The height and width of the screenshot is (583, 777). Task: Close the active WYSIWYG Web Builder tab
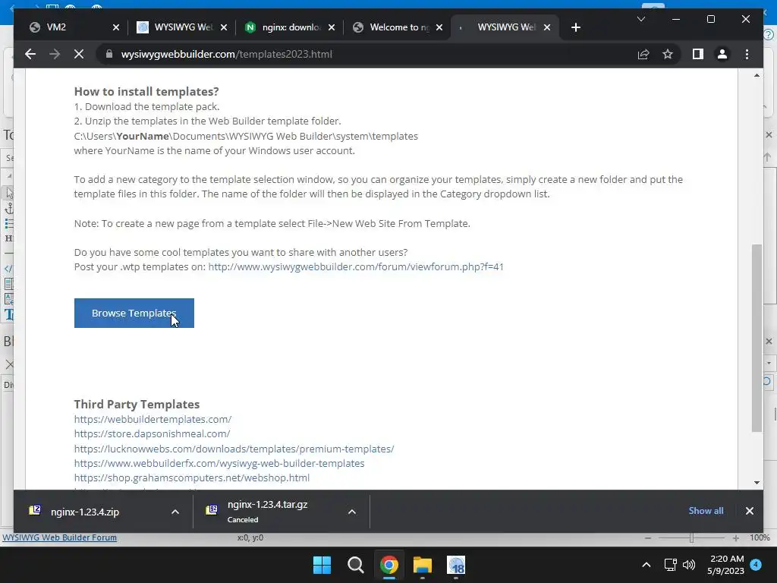click(x=547, y=27)
